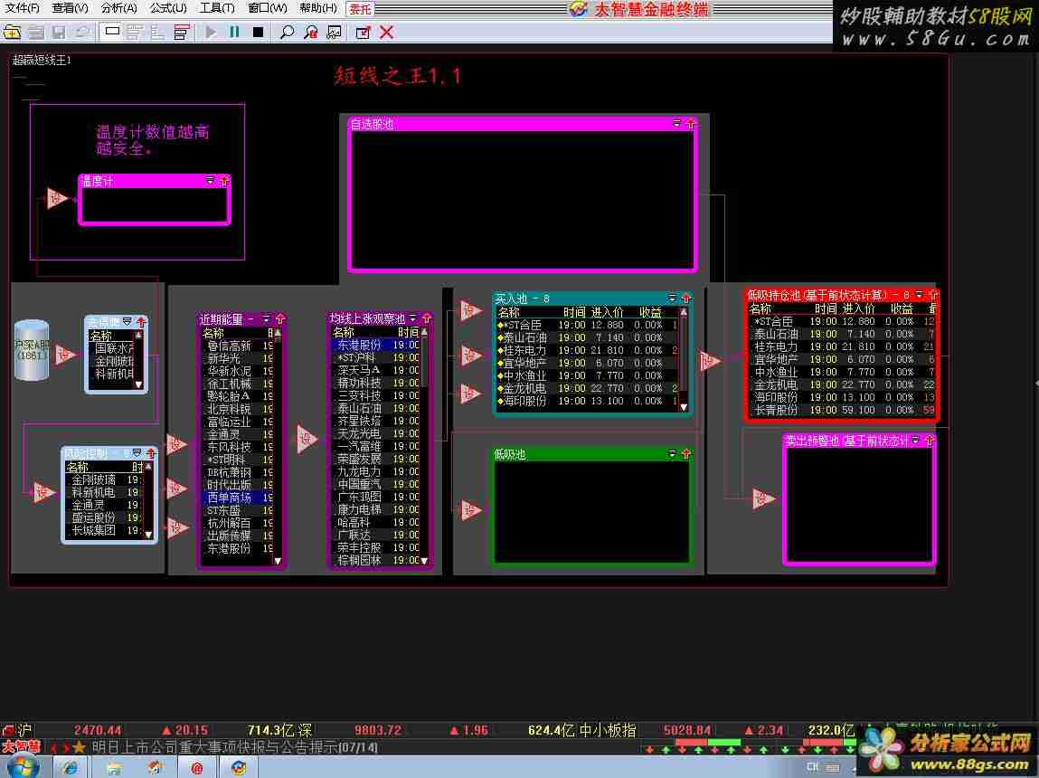Image resolution: width=1039 pixels, height=778 pixels.
Task: Open the 自选股池 panel dropdown arrow
Action: (x=676, y=123)
